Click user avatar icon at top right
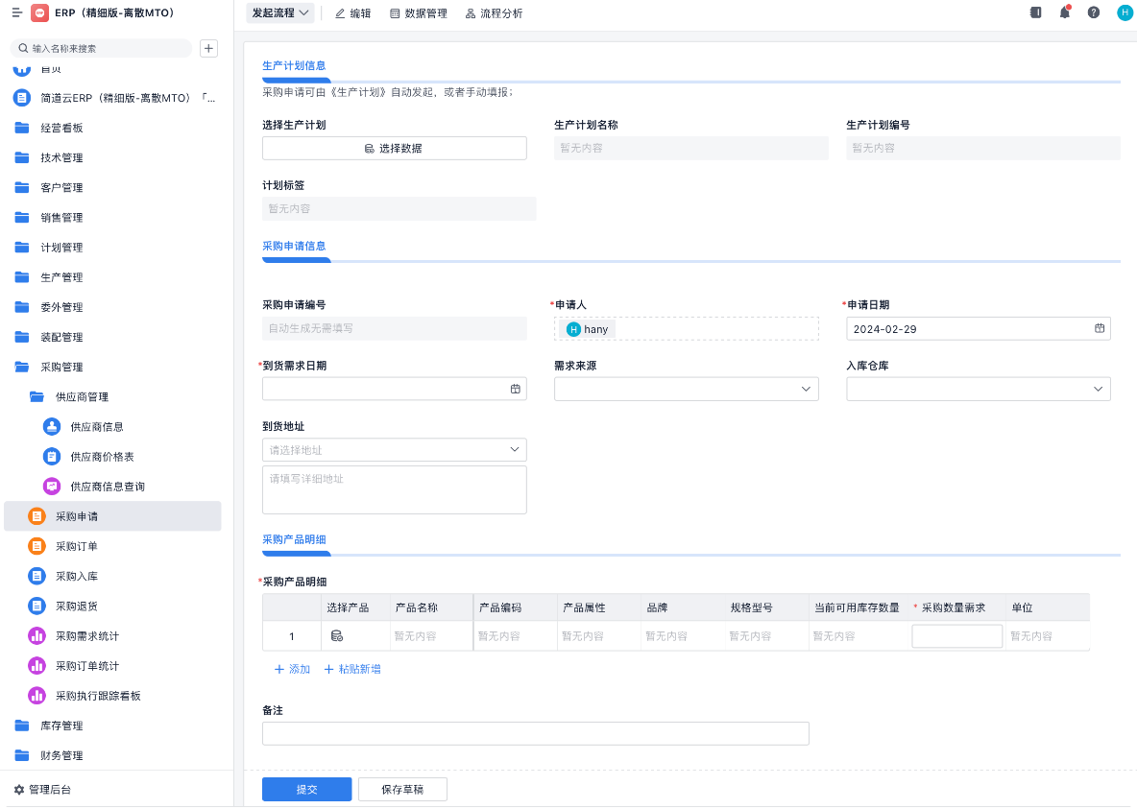The image size is (1137, 809). click(1125, 13)
